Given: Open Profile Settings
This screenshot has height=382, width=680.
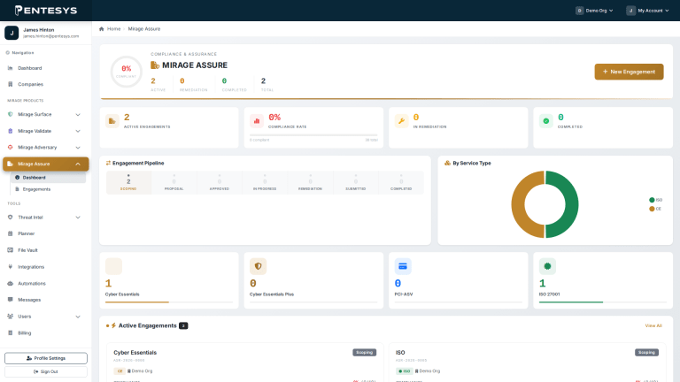Looking at the screenshot, I should click(x=46, y=358).
